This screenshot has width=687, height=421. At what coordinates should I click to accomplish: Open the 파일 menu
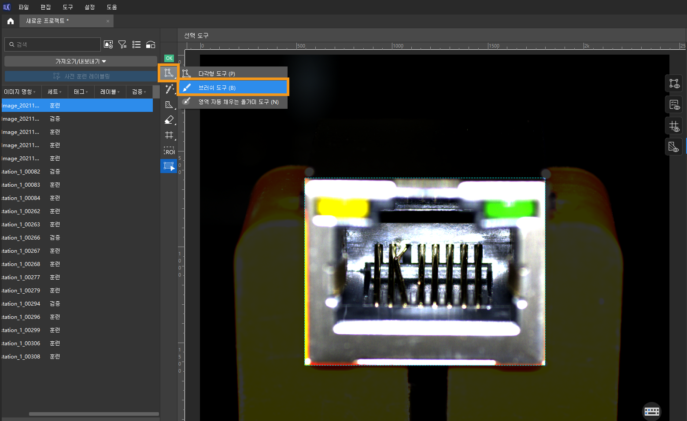tap(23, 7)
